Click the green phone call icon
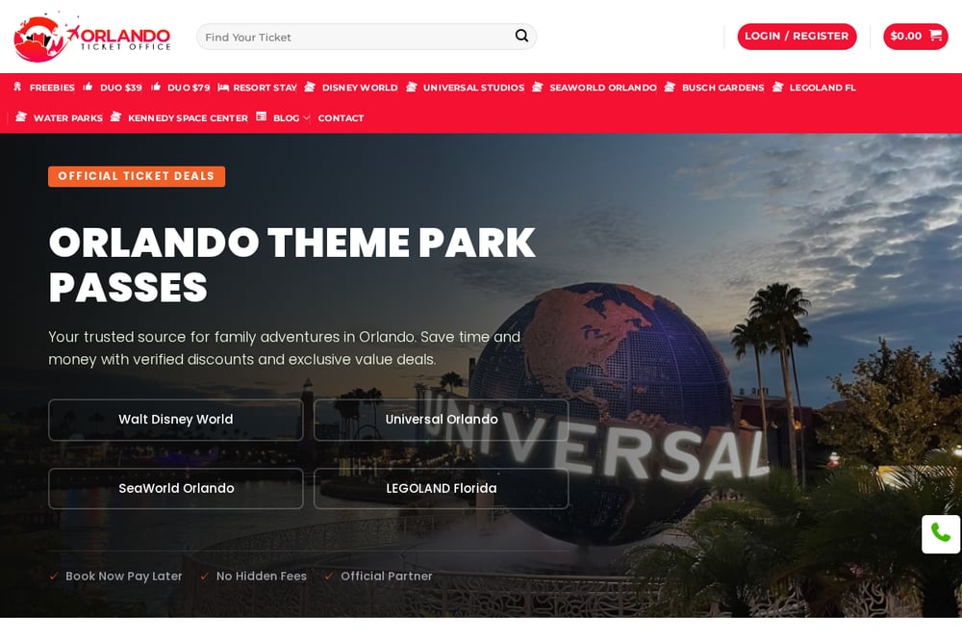Viewport: 962px width, 642px height. 941,532
